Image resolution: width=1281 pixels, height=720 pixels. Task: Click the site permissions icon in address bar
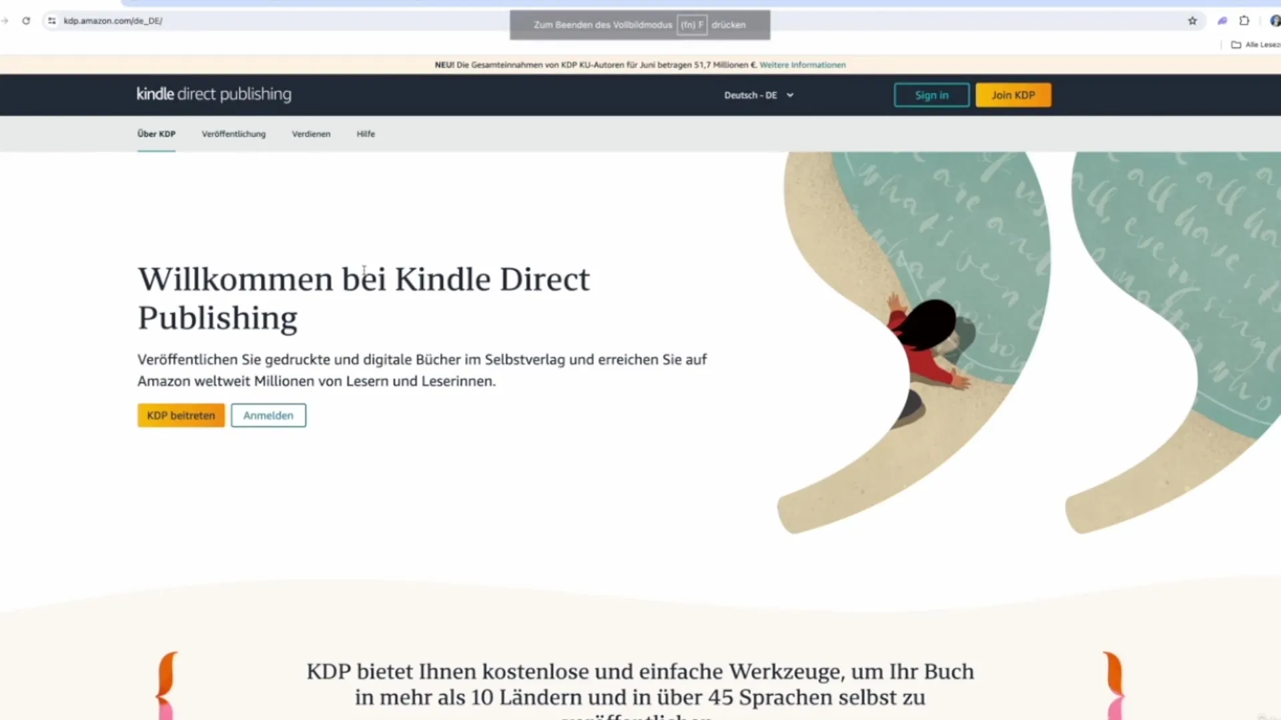tap(51, 21)
